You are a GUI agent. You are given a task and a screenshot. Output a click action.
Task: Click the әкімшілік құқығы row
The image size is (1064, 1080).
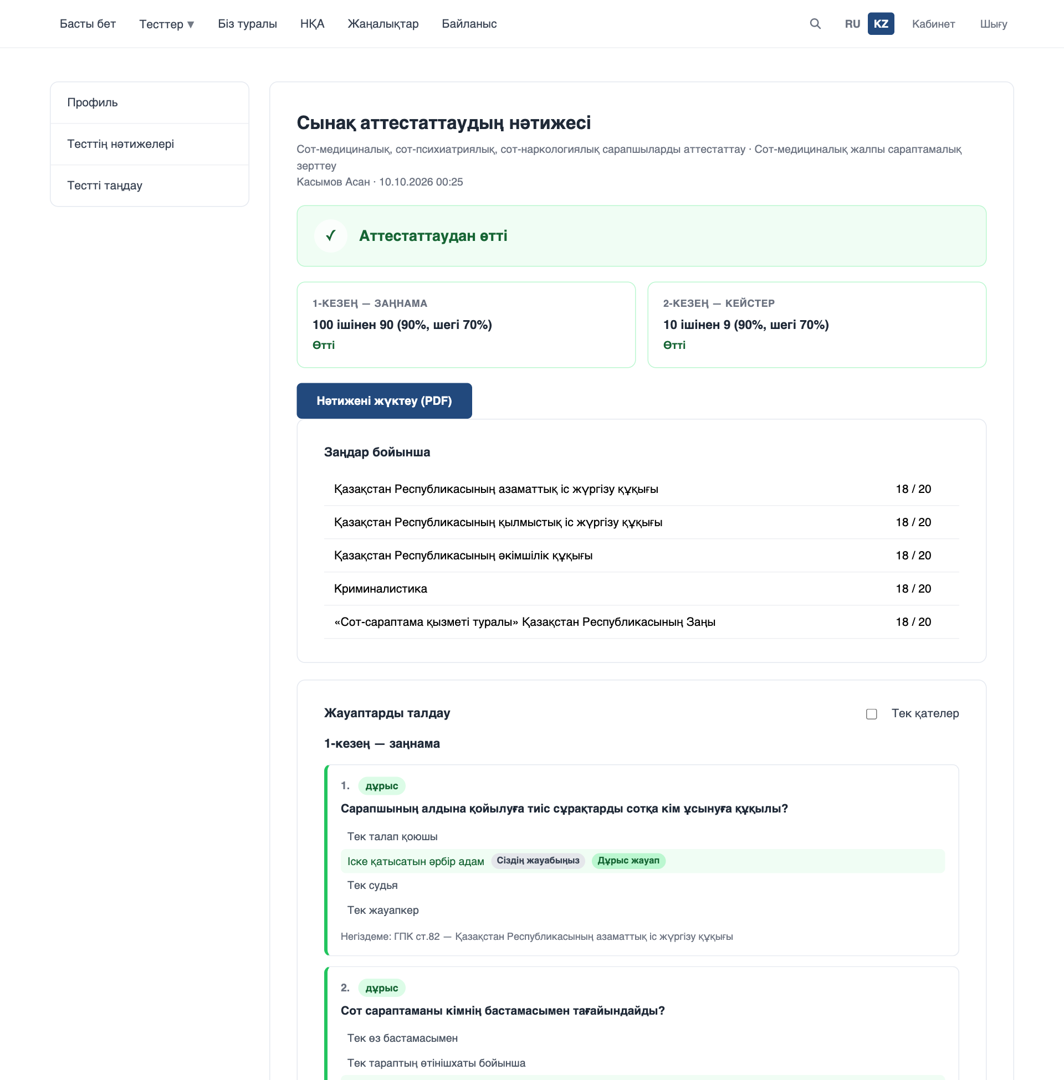(x=642, y=556)
